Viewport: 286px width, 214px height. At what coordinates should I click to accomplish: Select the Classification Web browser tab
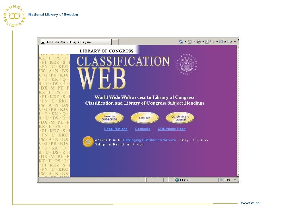(75, 42)
